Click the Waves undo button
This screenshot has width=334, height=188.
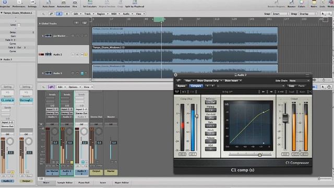click(184, 92)
